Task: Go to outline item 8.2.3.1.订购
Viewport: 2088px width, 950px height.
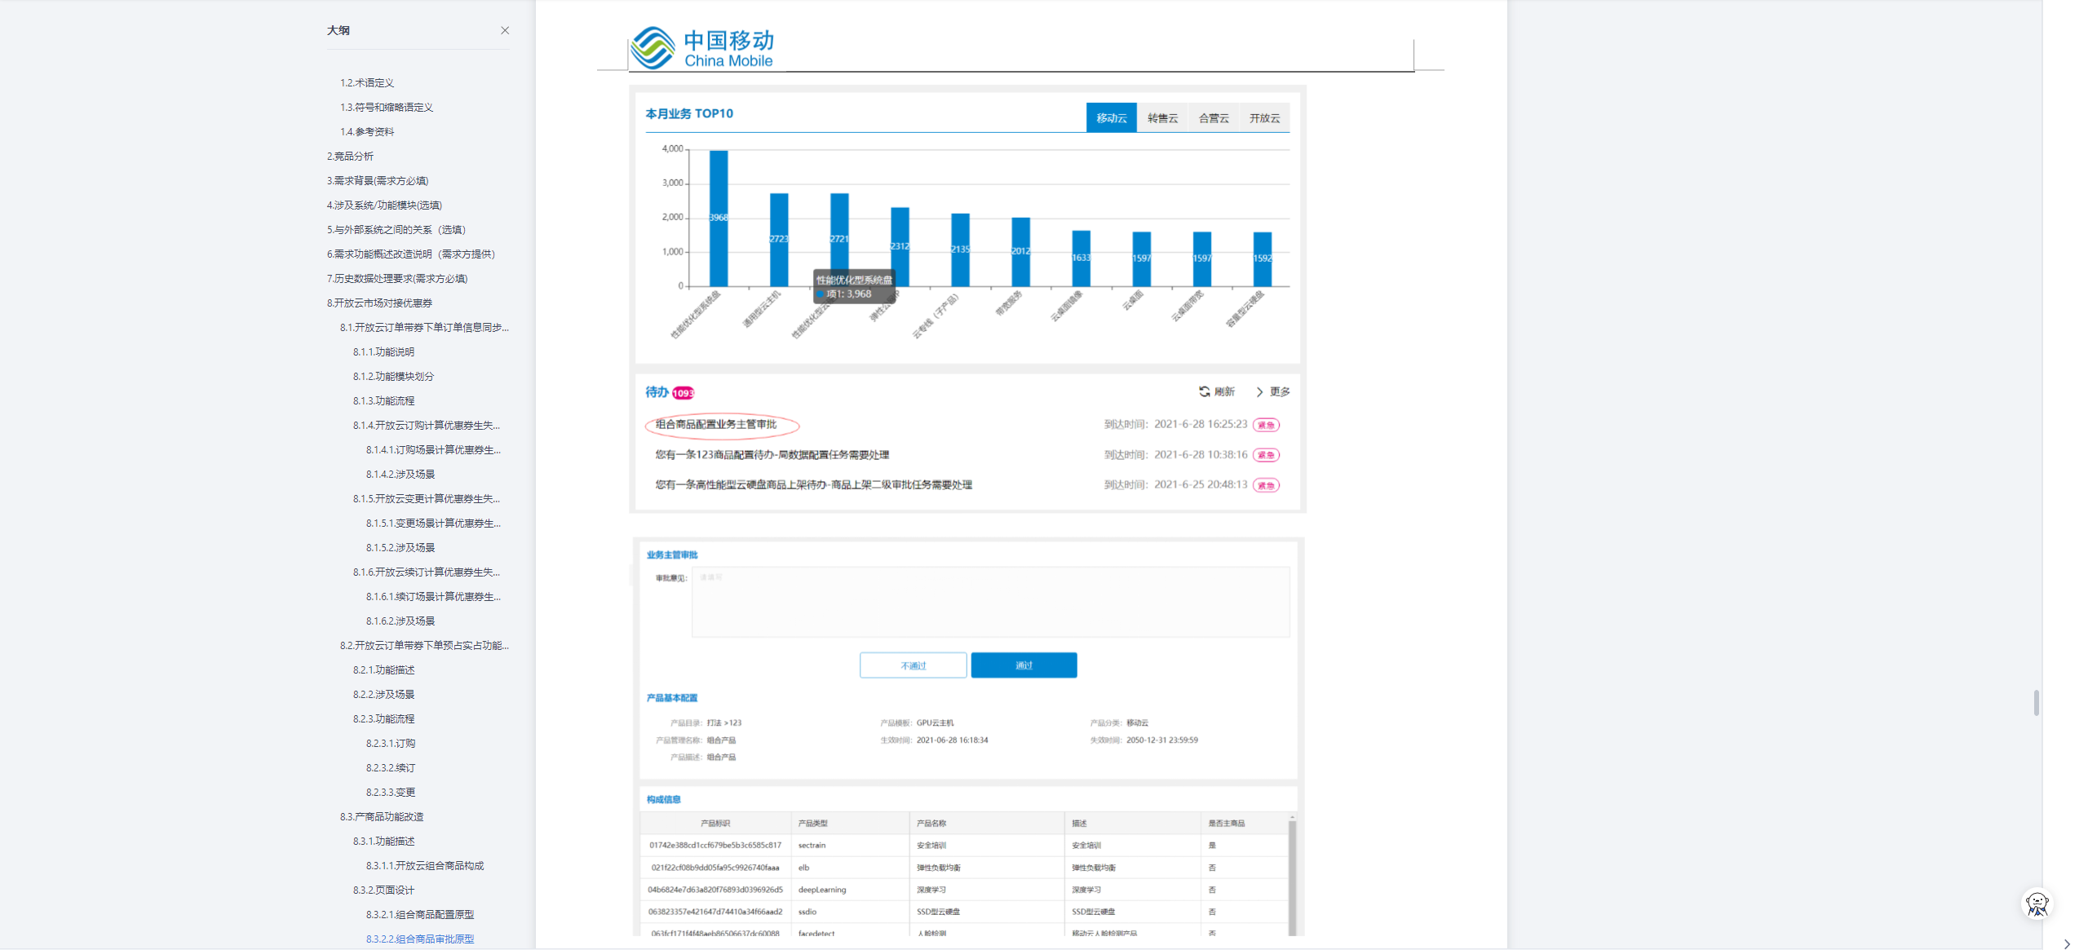Action: (x=391, y=743)
